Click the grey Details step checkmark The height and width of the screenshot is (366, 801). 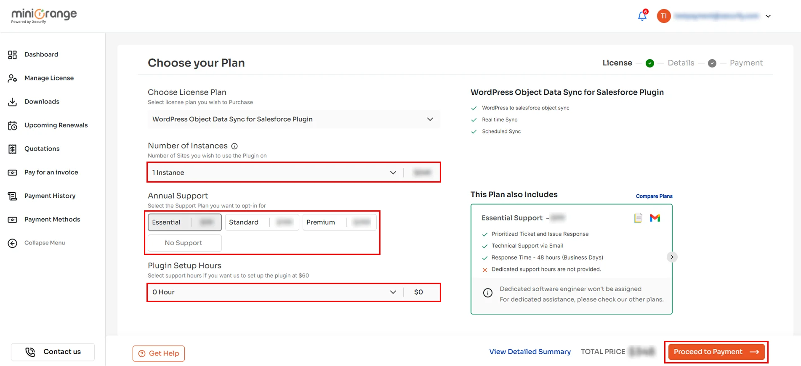click(712, 63)
